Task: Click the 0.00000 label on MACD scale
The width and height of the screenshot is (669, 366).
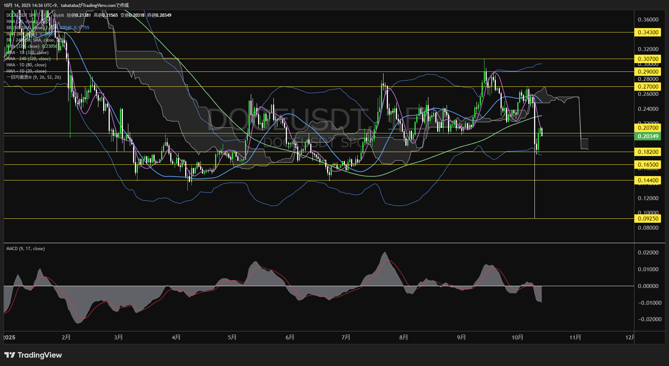Action: click(x=648, y=286)
